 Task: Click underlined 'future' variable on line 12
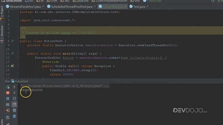68,58
